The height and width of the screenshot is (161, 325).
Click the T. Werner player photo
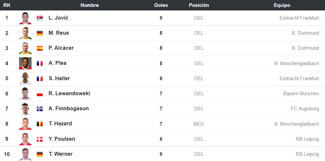tap(25, 154)
